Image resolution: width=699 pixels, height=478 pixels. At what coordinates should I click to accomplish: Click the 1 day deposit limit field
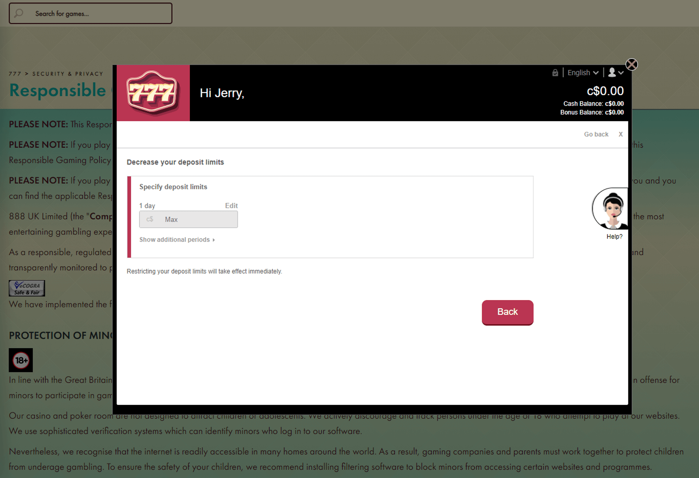click(188, 219)
